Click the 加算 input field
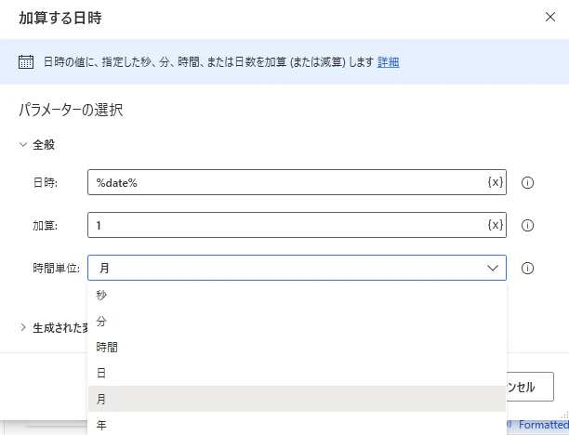The image size is (569, 435). pyautogui.click(x=297, y=225)
